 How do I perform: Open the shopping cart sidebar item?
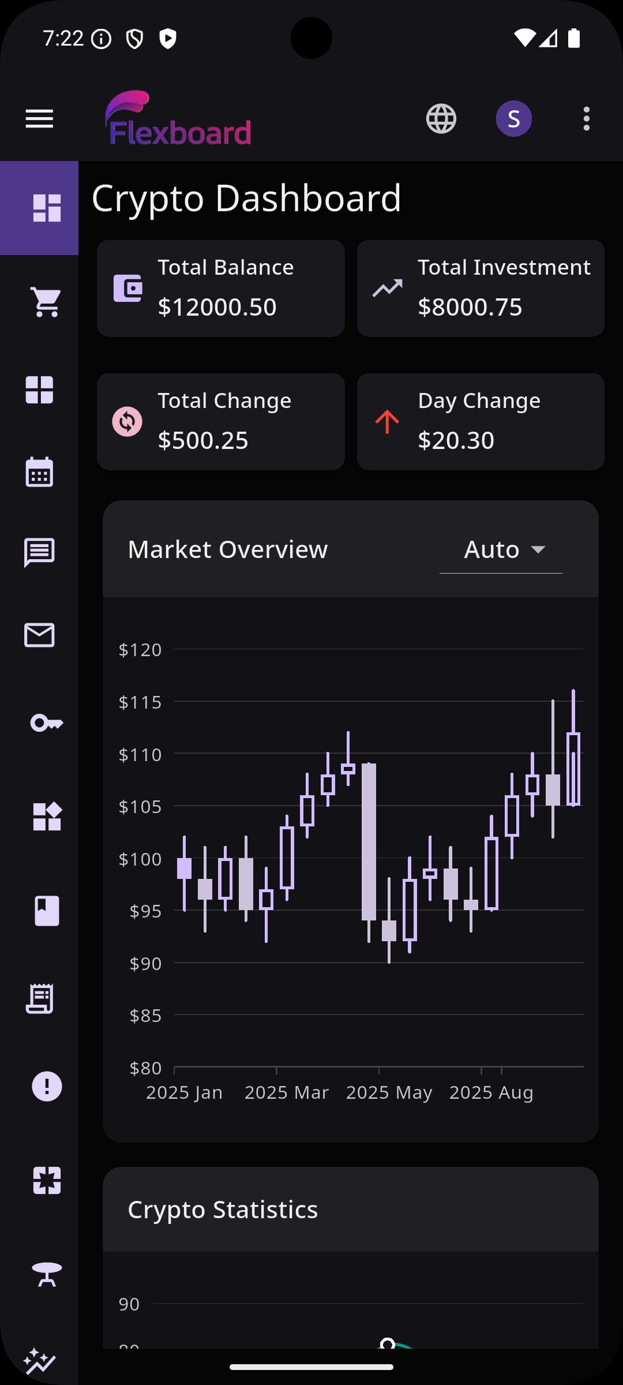click(x=46, y=302)
